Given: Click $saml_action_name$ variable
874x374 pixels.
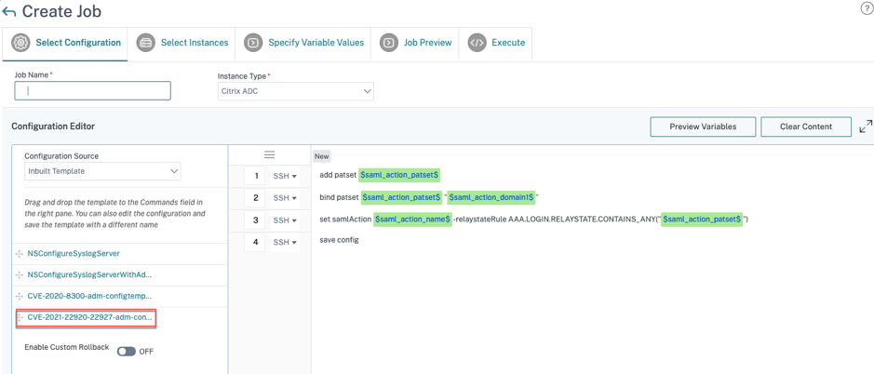Looking at the screenshot, I should tap(412, 220).
